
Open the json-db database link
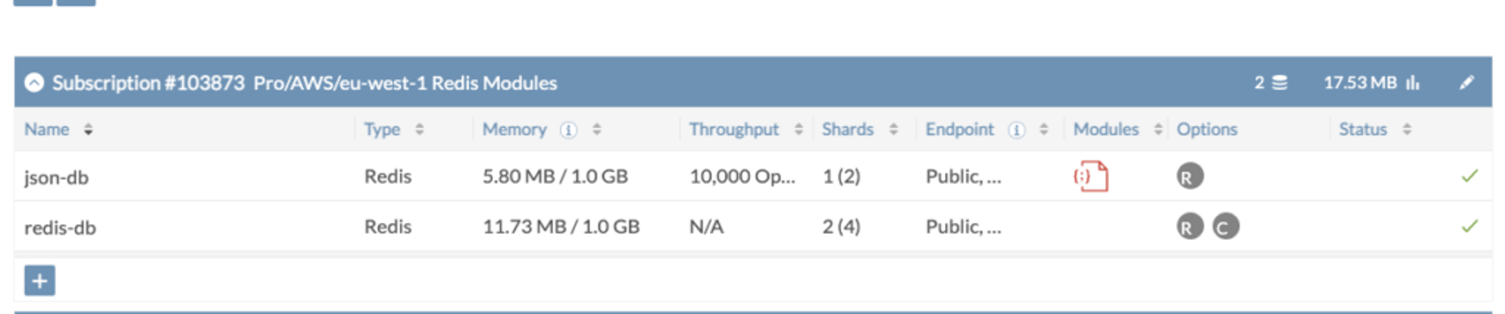click(56, 177)
